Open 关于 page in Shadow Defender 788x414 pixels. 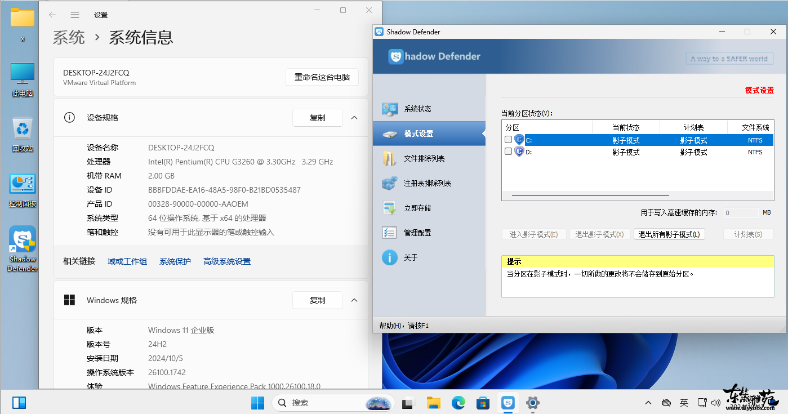(x=429, y=257)
